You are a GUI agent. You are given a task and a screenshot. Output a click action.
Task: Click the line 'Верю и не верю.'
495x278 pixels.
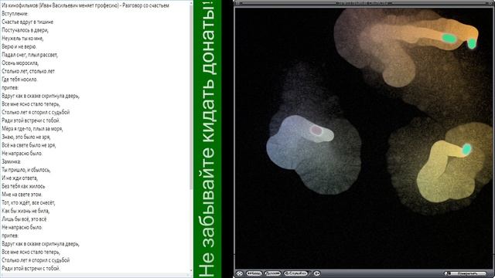[x=19, y=46]
